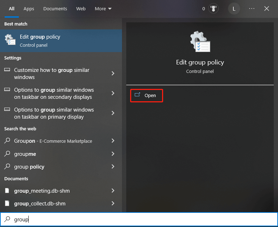Click the search input field containing group
The width and height of the screenshot is (278, 227).
[139, 220]
